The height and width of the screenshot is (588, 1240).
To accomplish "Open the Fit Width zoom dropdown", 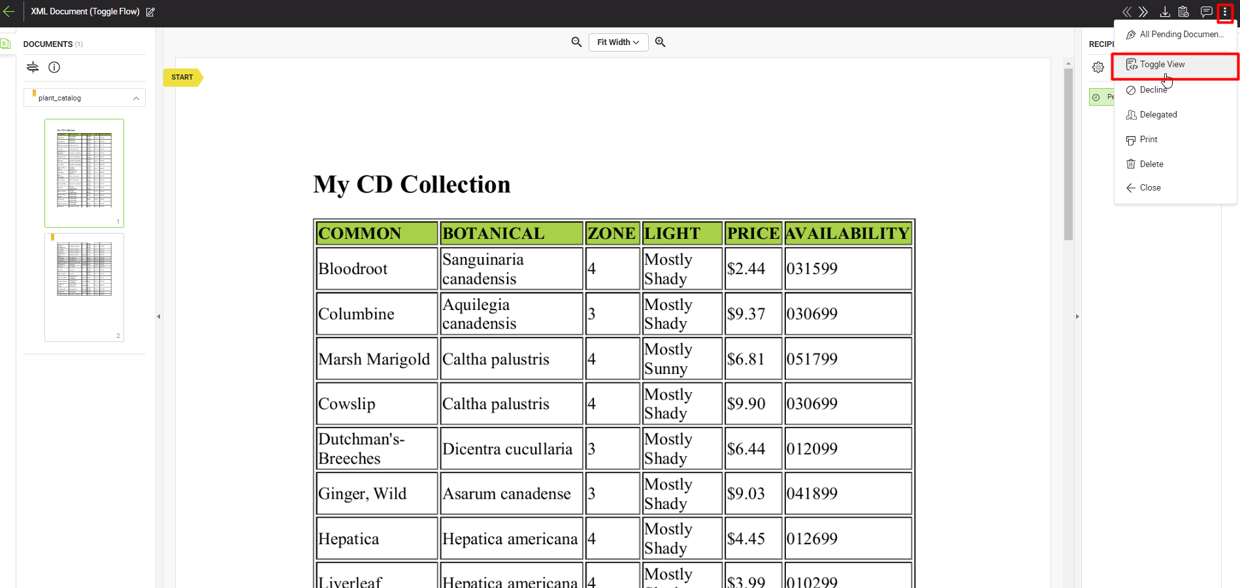I will click(618, 42).
